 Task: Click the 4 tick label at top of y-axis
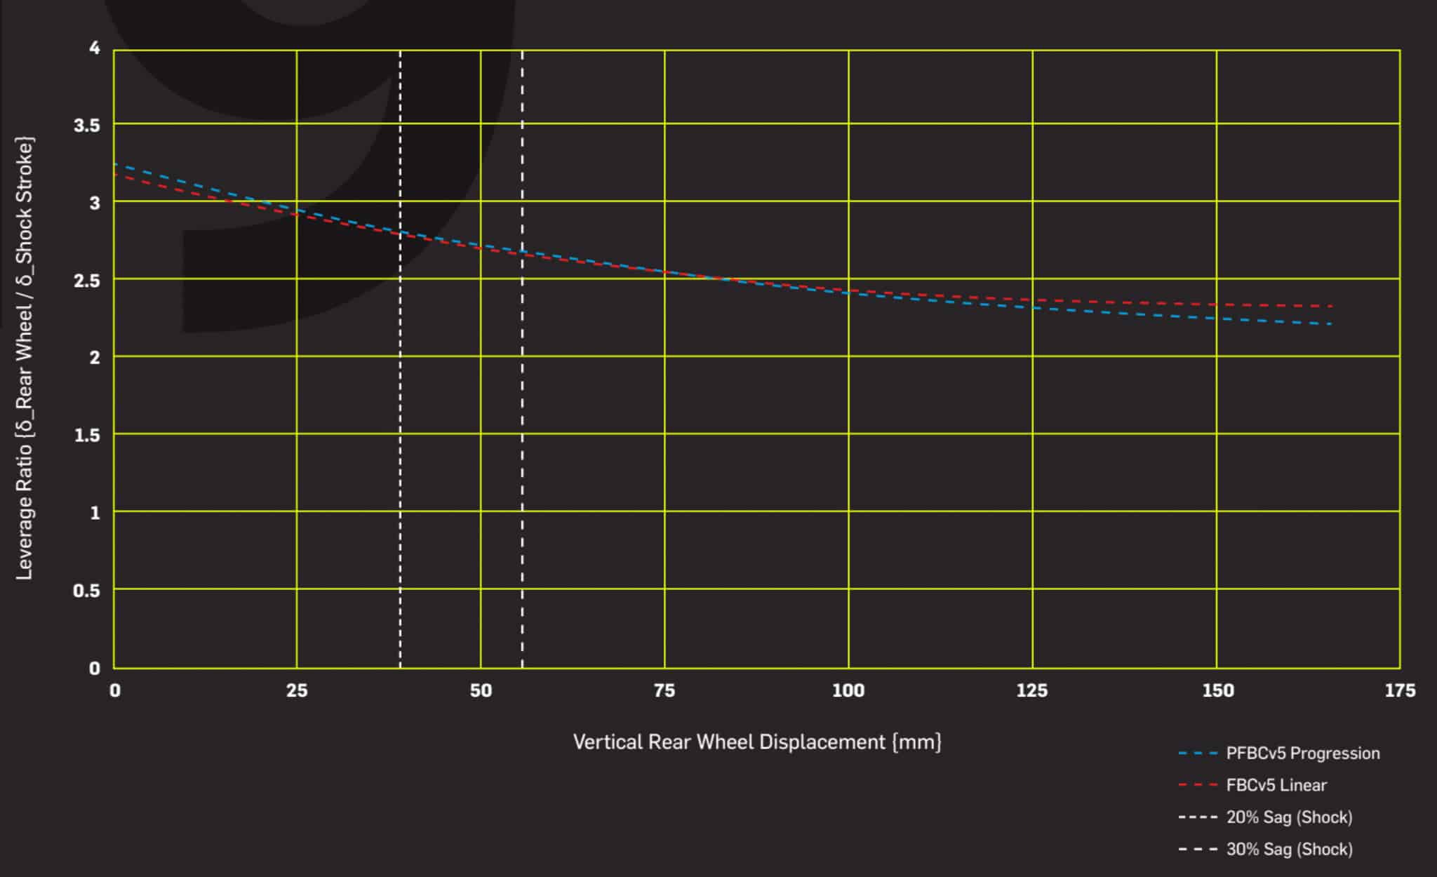[95, 48]
